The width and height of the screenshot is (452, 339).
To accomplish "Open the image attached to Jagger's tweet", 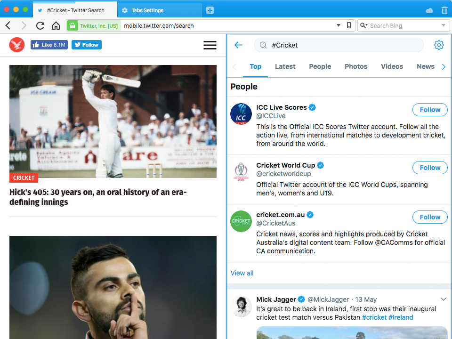I will point(352,333).
